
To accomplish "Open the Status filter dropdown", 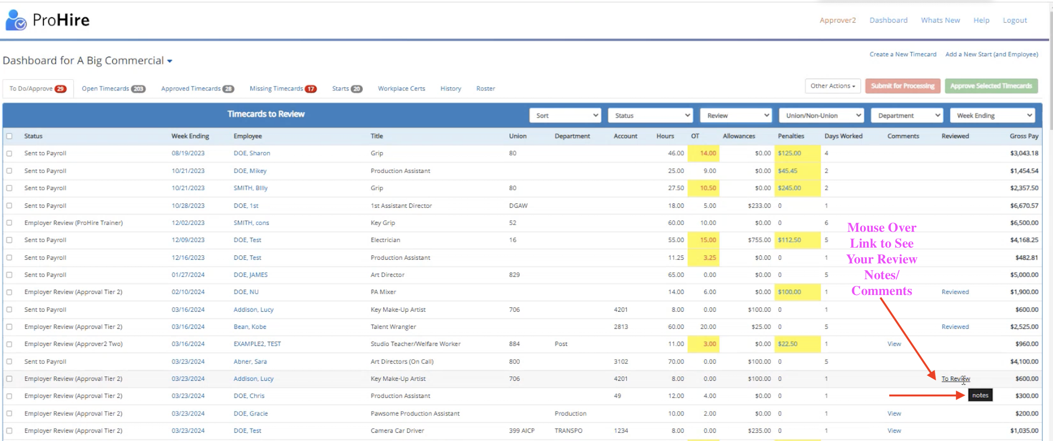I will point(650,115).
